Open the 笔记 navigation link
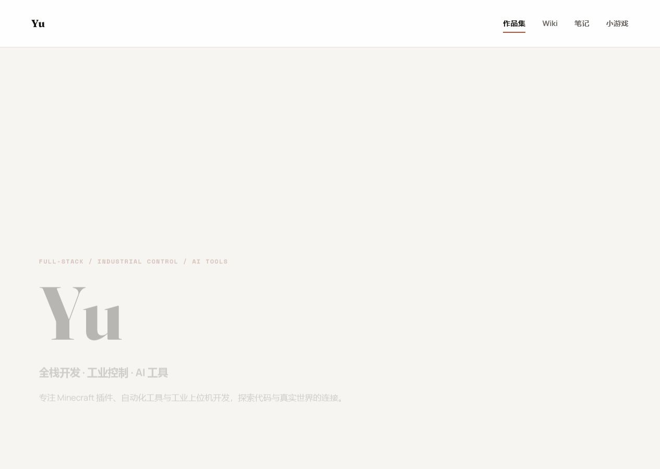Viewport: 660px width, 469px height. click(x=582, y=23)
